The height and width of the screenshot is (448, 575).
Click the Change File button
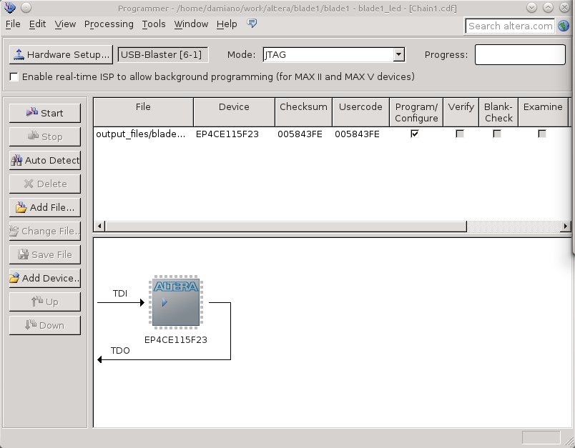coord(45,231)
